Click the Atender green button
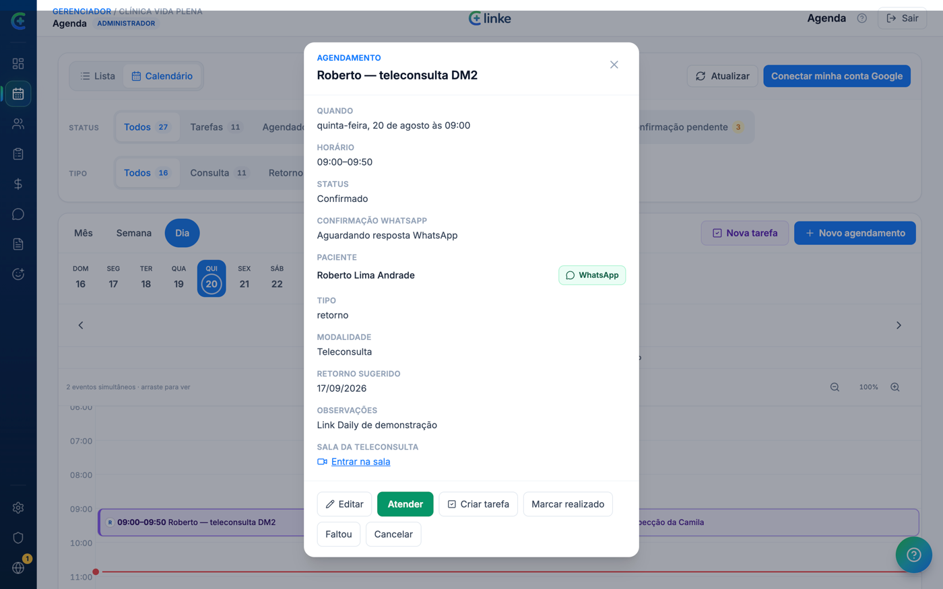943x589 pixels. coord(405,504)
